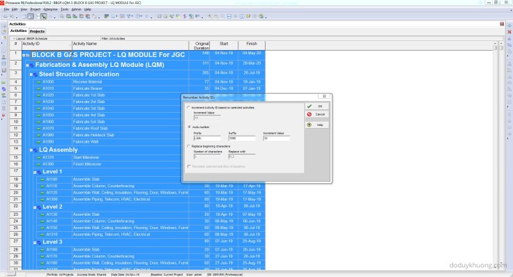Click the dark Bars icon in the layout toolbar

pyautogui.click(x=107, y=16)
